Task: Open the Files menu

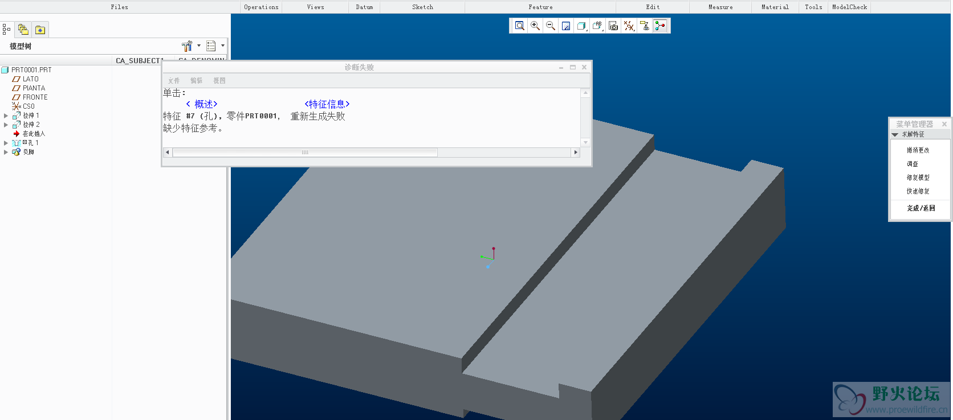Action: coord(120,7)
